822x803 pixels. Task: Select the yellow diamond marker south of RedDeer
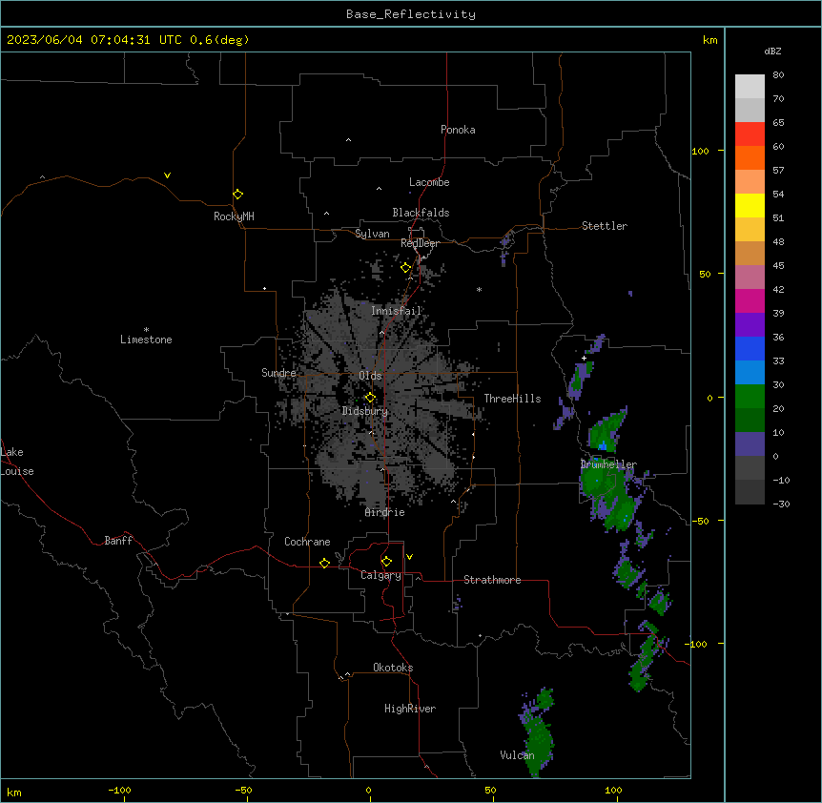pos(406,268)
